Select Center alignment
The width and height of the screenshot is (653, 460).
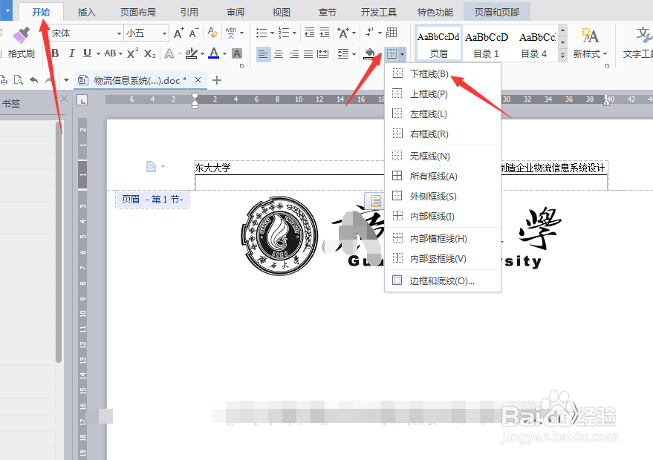[x=279, y=54]
